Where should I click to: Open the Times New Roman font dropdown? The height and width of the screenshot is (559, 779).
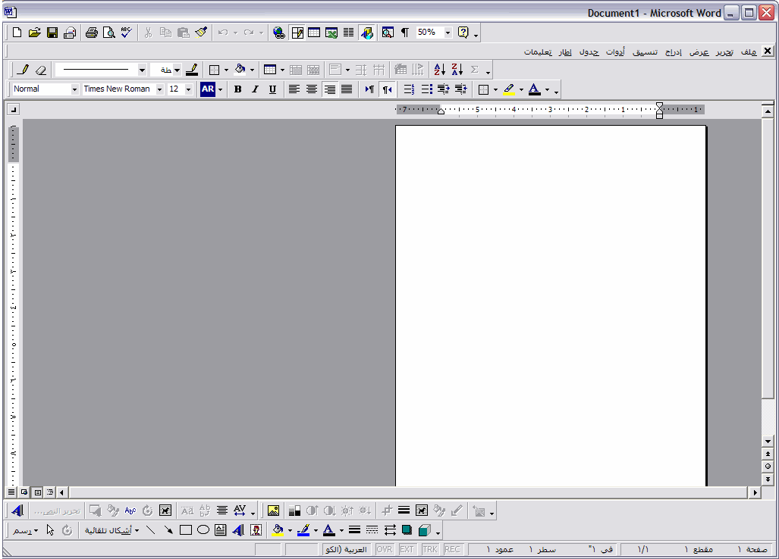pyautogui.click(x=159, y=89)
